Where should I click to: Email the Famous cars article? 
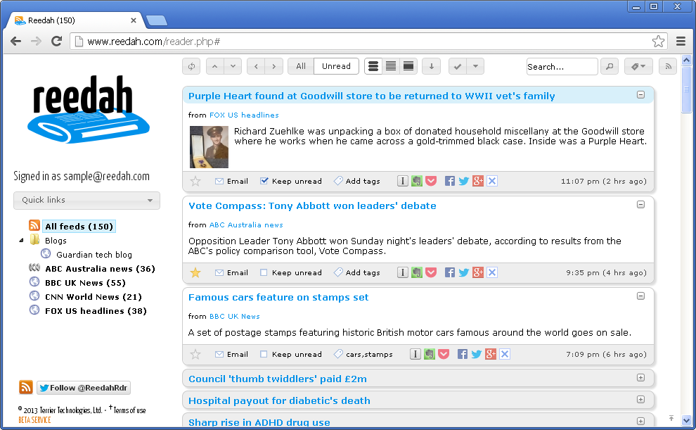coord(232,355)
